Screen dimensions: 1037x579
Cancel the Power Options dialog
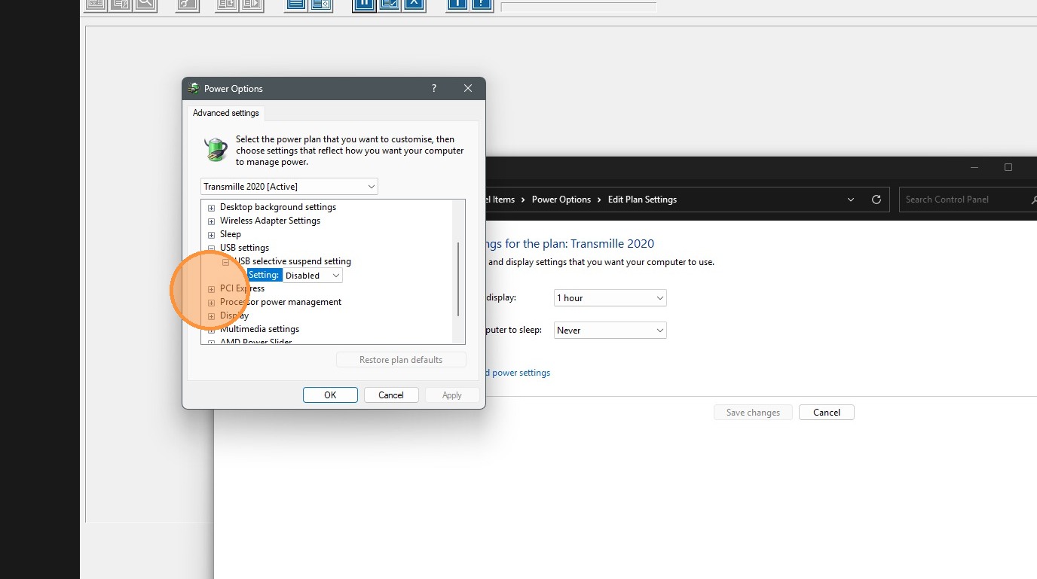(391, 395)
